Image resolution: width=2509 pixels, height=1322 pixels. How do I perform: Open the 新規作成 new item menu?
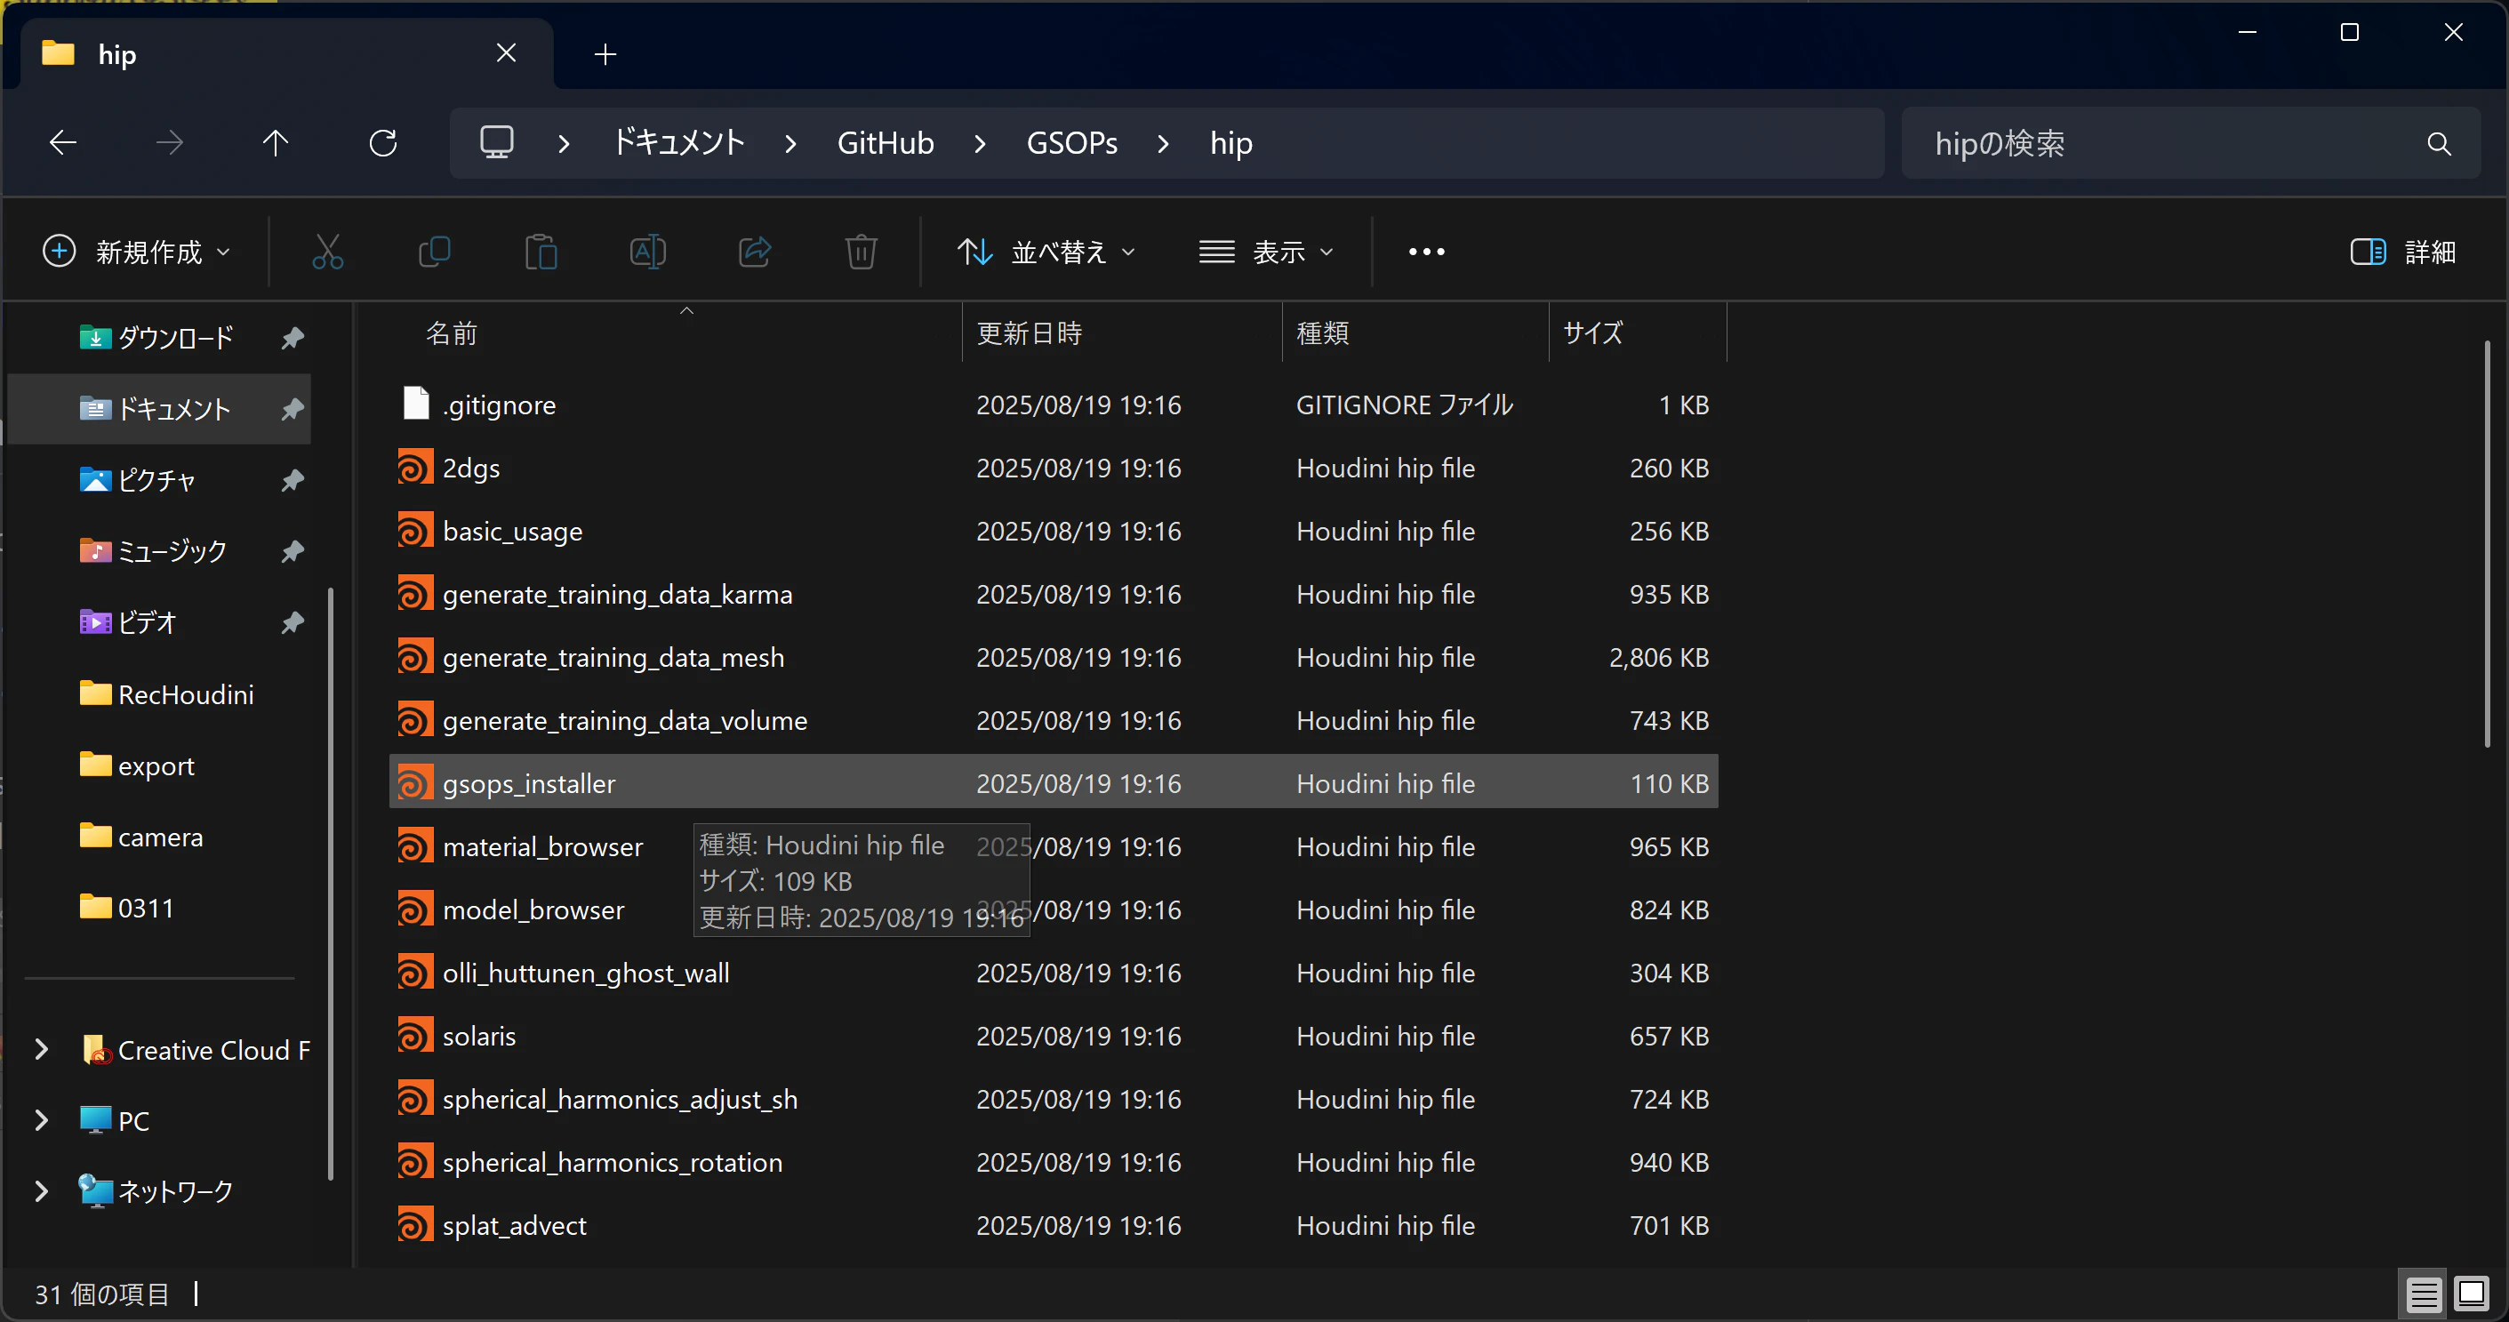pos(137,252)
